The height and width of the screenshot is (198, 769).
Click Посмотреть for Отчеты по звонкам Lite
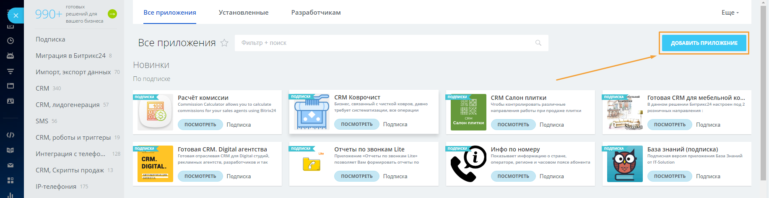pyautogui.click(x=357, y=176)
